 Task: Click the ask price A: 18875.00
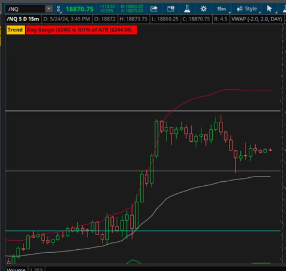click(132, 11)
